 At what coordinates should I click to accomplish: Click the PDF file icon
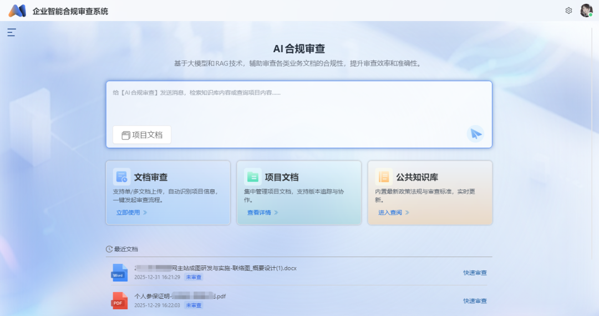[x=119, y=300]
